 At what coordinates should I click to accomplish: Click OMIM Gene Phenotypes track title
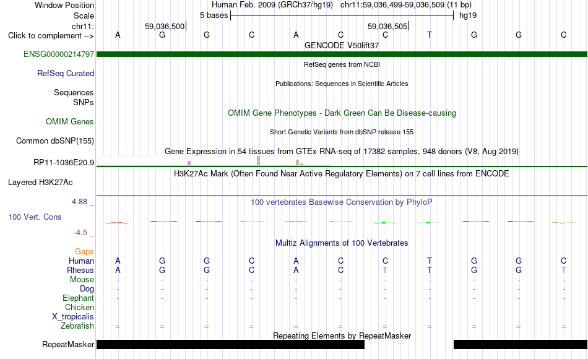click(342, 113)
